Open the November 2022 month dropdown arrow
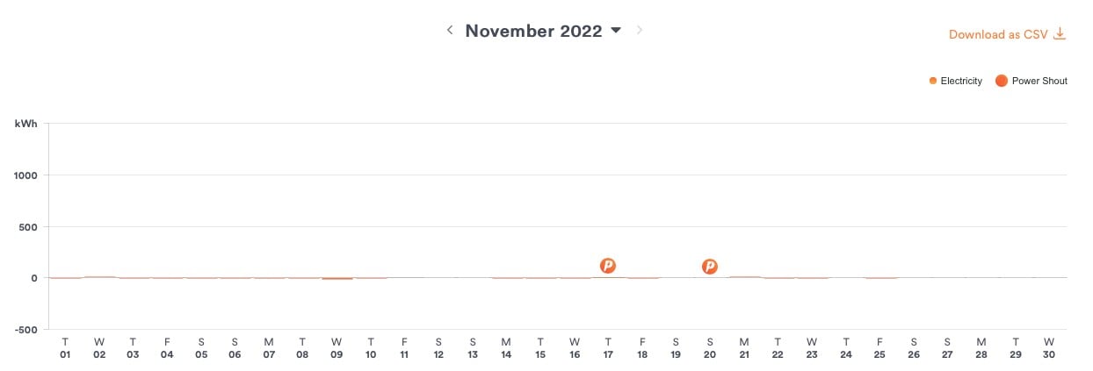 click(x=616, y=31)
